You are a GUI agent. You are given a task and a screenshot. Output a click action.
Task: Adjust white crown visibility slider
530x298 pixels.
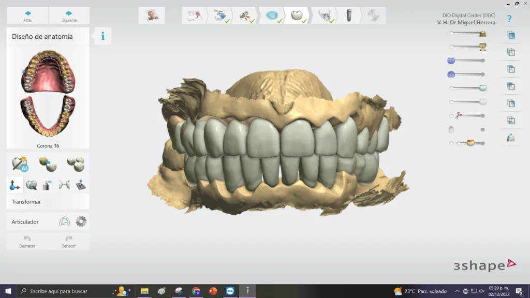pos(468,102)
